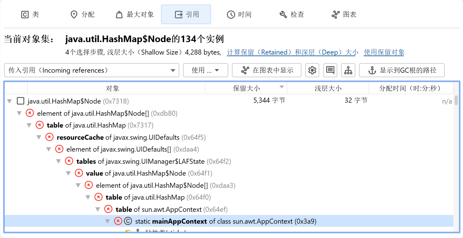Click the hierarchy tree toolbar icon
Viewport: 463px width, 238px height.
coord(348,70)
